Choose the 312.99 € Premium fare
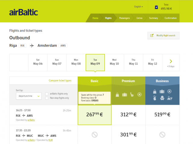 tap(128, 114)
